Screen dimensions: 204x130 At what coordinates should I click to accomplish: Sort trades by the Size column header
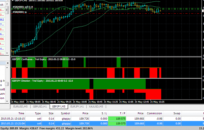click(x=48, y=113)
